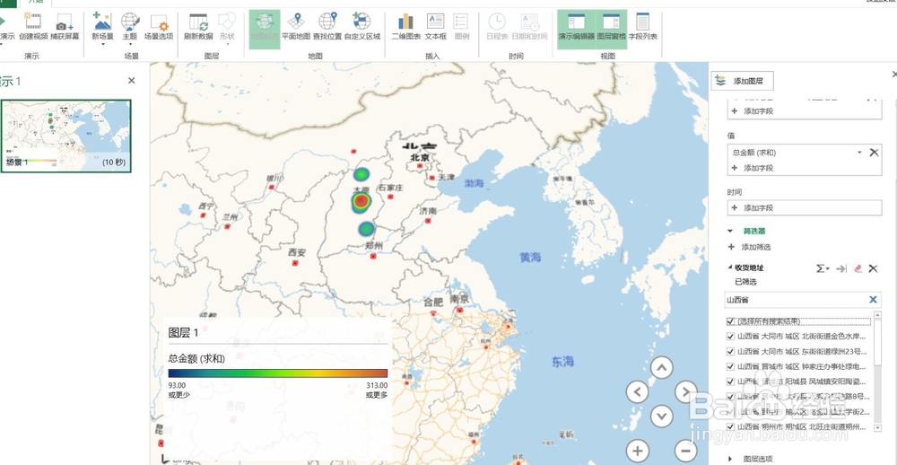Click the 已筛选 status text
This screenshot has width=897, height=465.
tap(746, 282)
